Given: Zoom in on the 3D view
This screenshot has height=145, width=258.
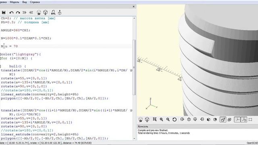Looking at the screenshot, I should point(161,120).
